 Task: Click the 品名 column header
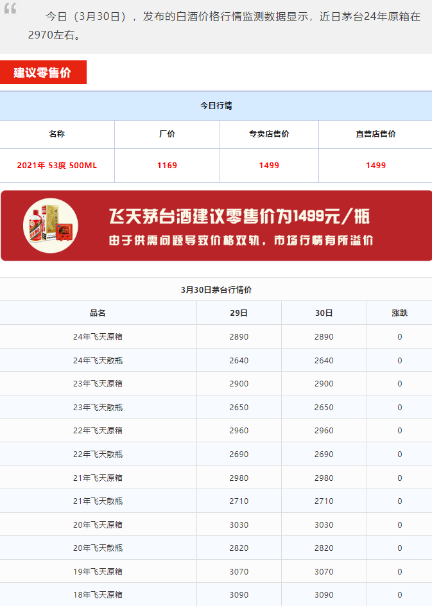[98, 313]
